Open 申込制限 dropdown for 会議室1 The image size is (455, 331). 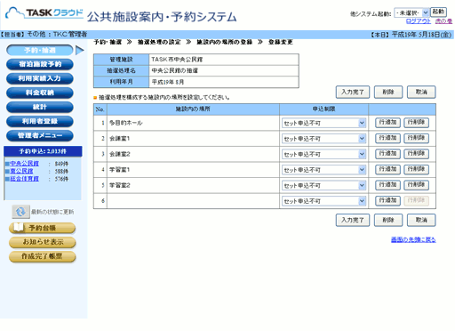pyautogui.click(x=323, y=139)
